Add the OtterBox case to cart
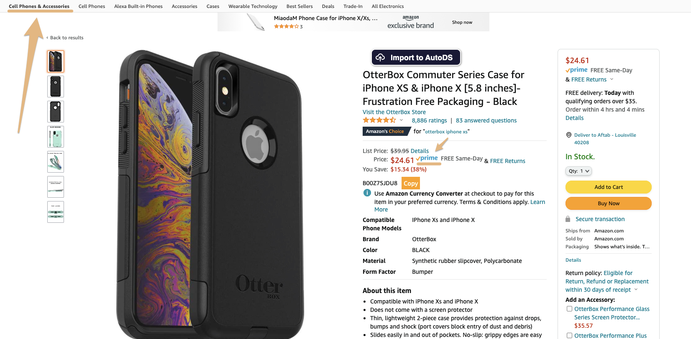The width and height of the screenshot is (691, 339). click(x=609, y=187)
